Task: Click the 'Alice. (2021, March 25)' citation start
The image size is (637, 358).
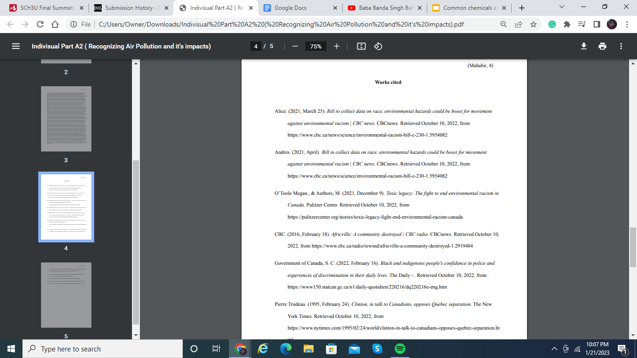Action: point(300,111)
